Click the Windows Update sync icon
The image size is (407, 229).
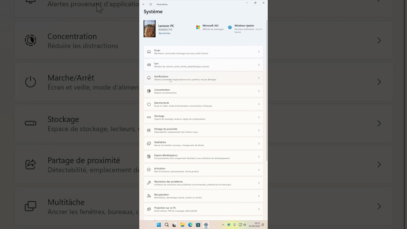coord(230,27)
